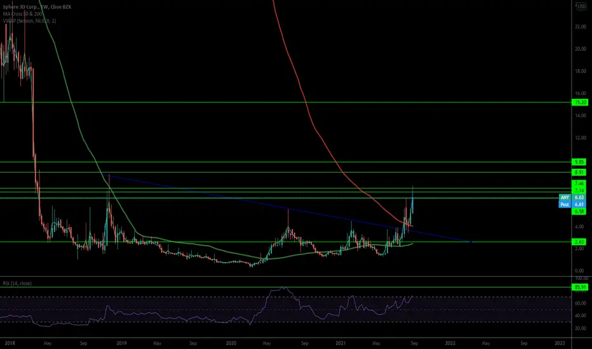Click the 14.00 price axis value
This screenshot has width=592, height=349.
pyautogui.click(x=581, y=115)
